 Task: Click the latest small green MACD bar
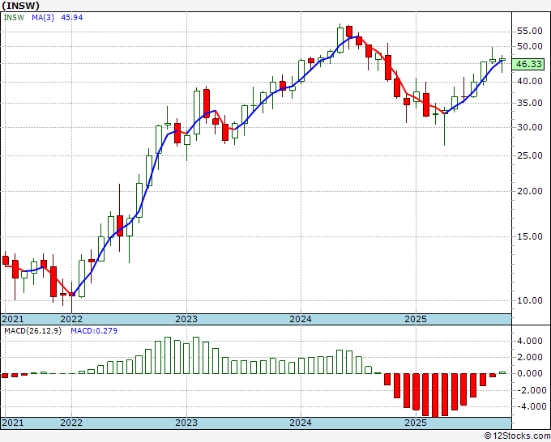[502, 372]
